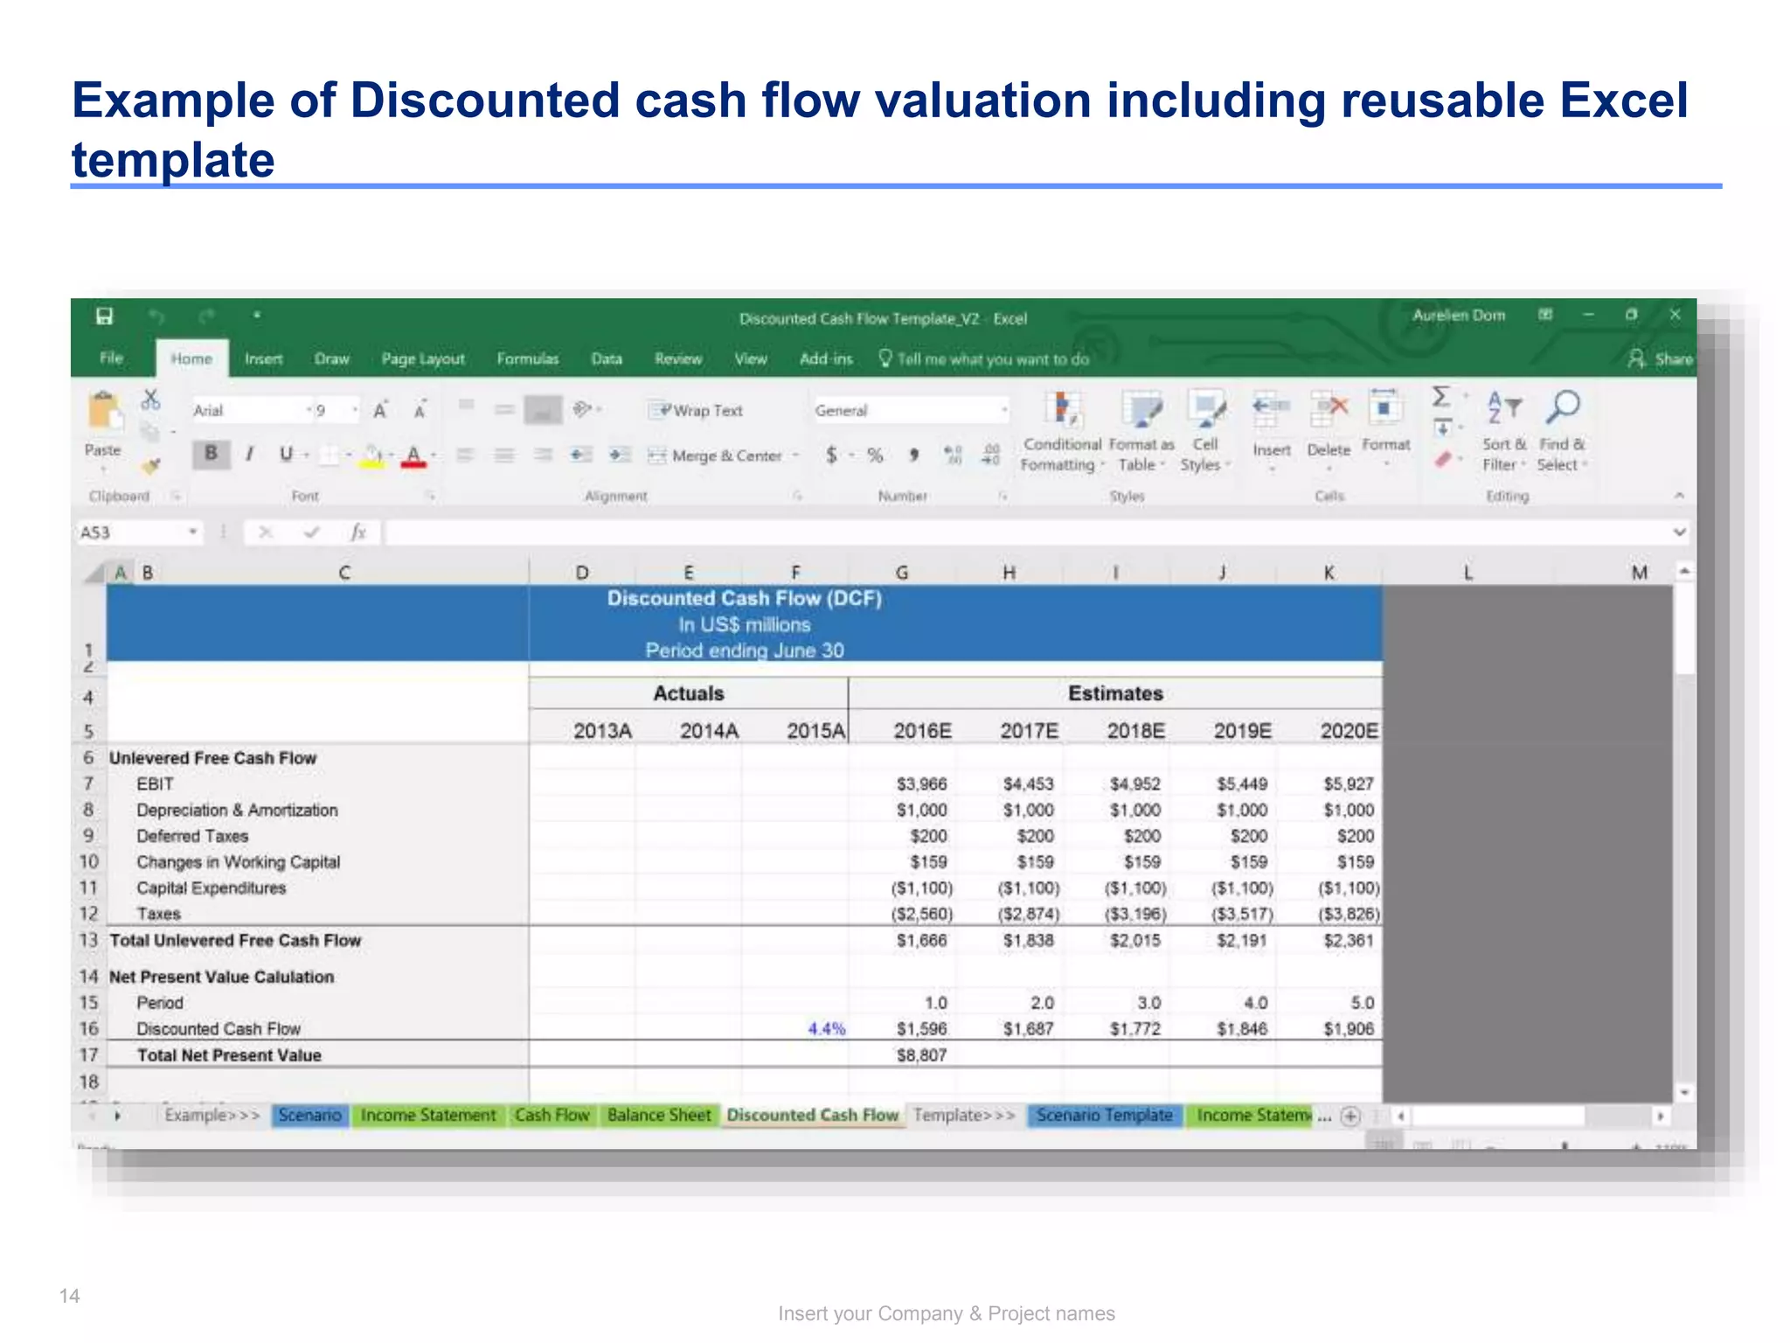Switch to the Insert ribbon tab
This screenshot has height=1343, width=1790.
point(263,359)
